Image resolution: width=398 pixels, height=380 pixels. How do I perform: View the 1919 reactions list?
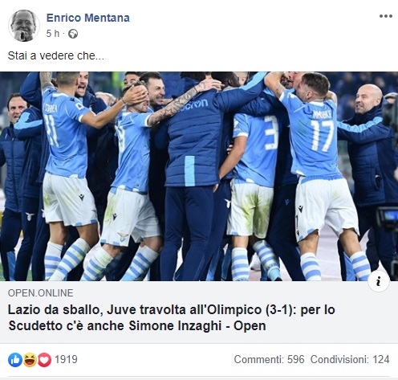66,359
